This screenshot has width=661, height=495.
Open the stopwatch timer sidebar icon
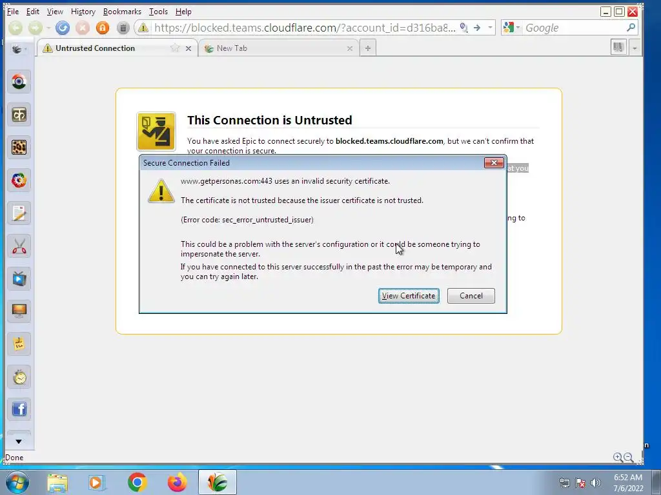[x=19, y=377]
